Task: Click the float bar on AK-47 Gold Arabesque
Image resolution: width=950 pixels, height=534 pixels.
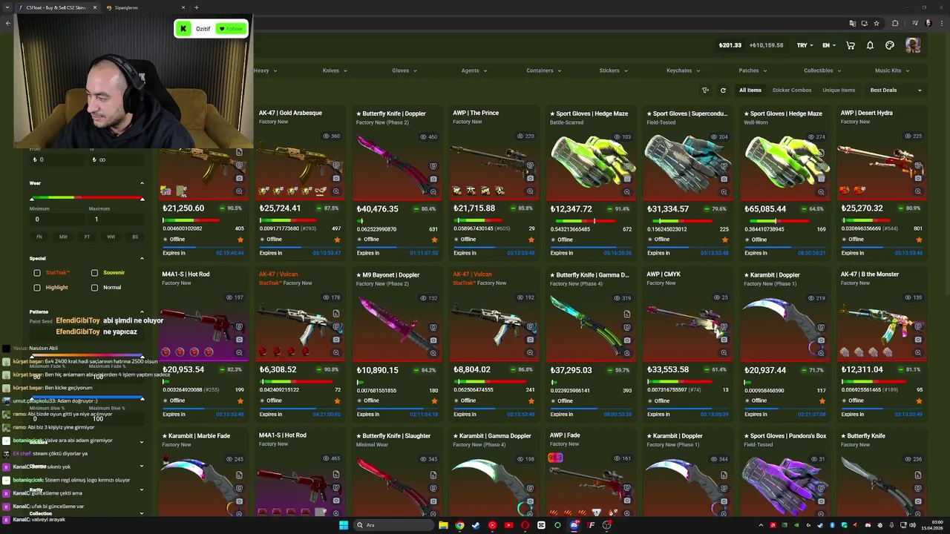Action: [x=289, y=221]
